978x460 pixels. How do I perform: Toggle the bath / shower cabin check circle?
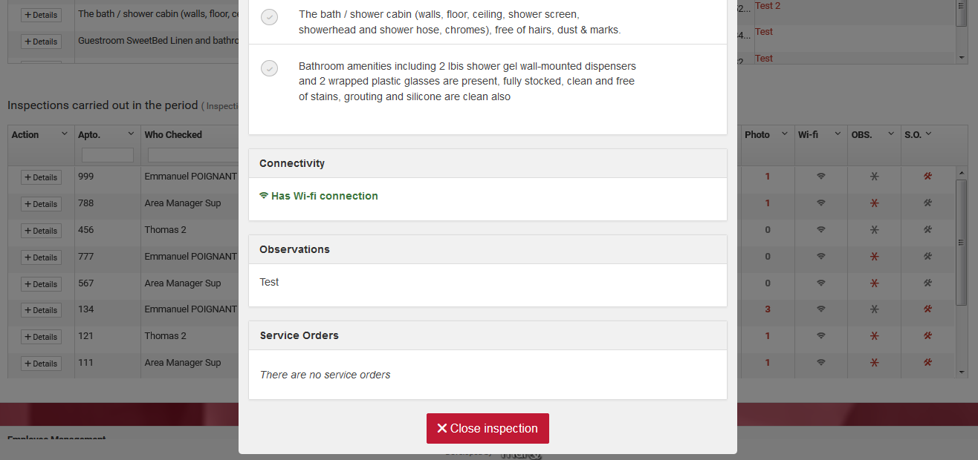(x=269, y=17)
